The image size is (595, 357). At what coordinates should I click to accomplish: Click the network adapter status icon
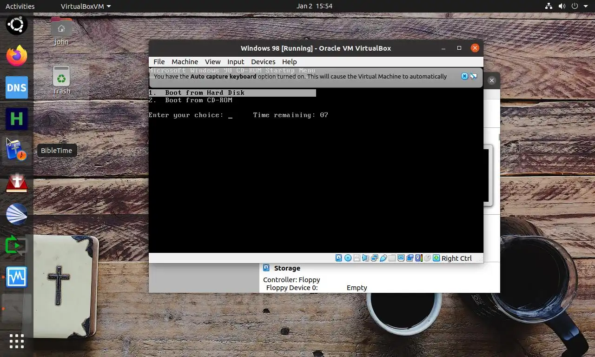[374, 258]
